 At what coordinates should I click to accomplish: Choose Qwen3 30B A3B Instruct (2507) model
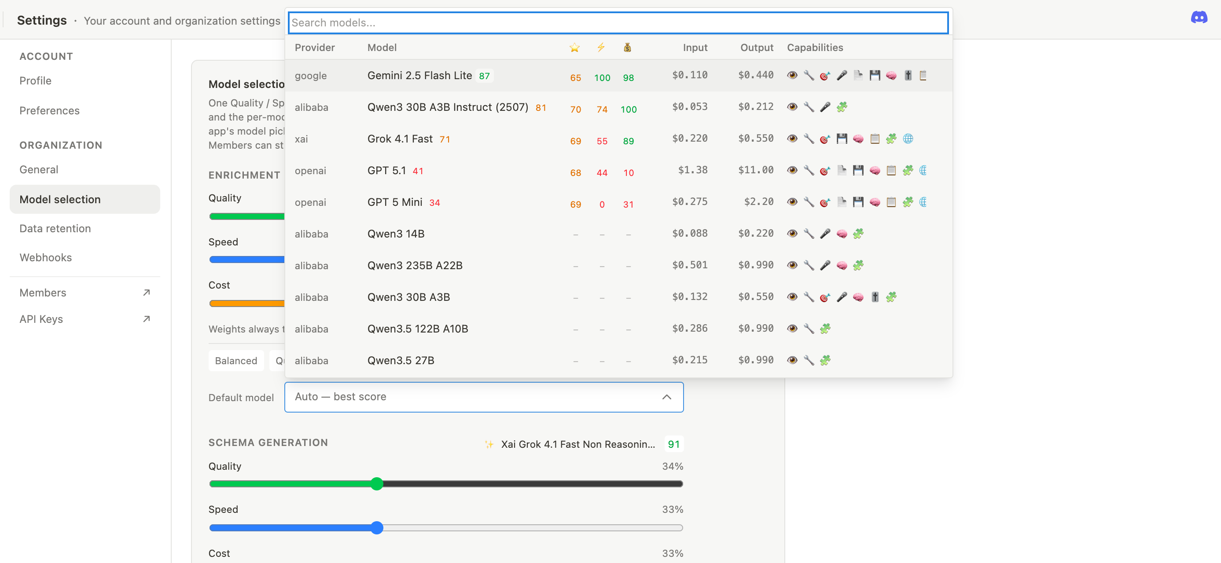618,107
